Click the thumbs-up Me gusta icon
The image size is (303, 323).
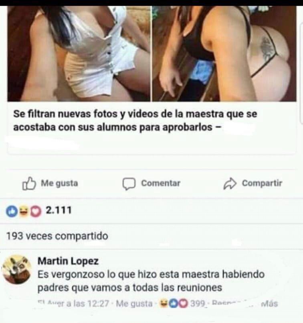(x=29, y=183)
